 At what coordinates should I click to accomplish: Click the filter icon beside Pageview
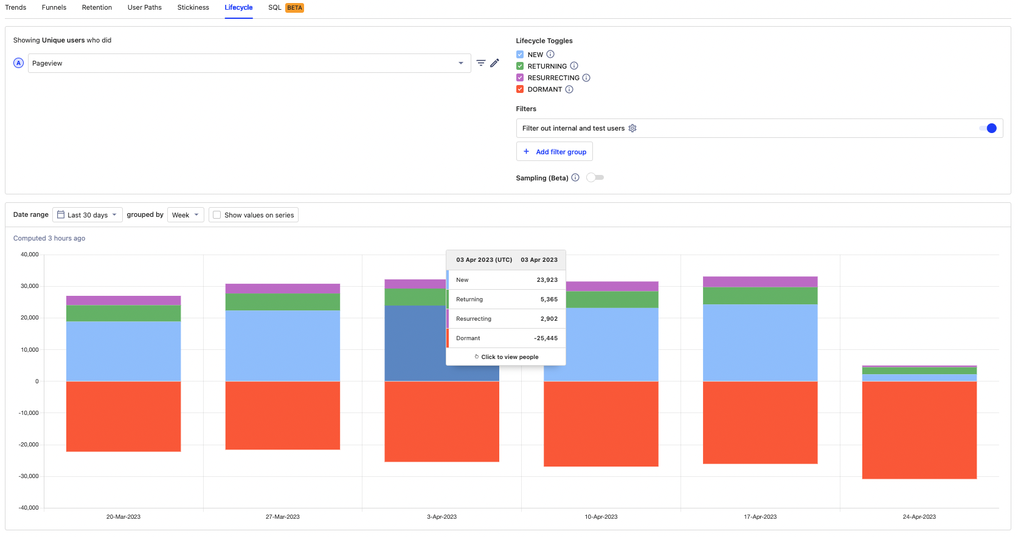click(x=480, y=63)
